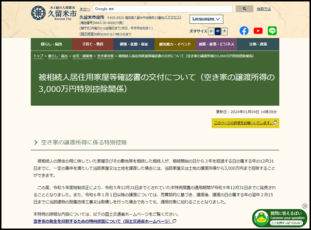Set text size to medium 中
The image size is (311, 230).
coord(218,32)
